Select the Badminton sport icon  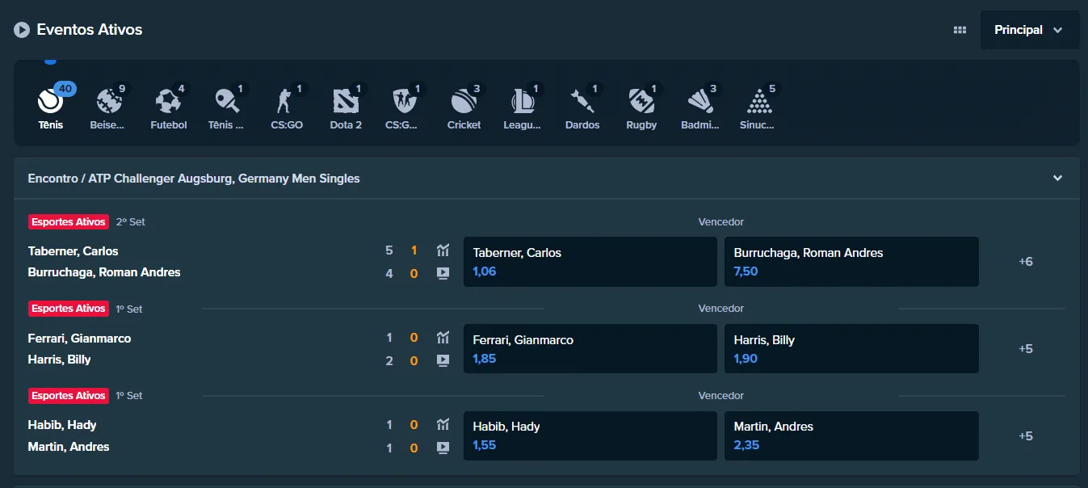(699, 103)
